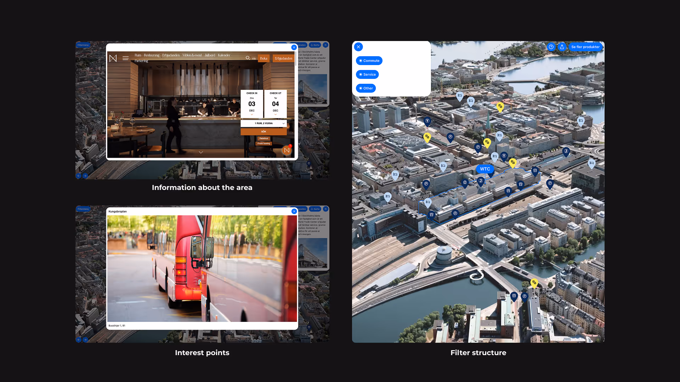The height and width of the screenshot is (382, 680).
Task: Toggle the Other filter
Action: tap(366, 88)
